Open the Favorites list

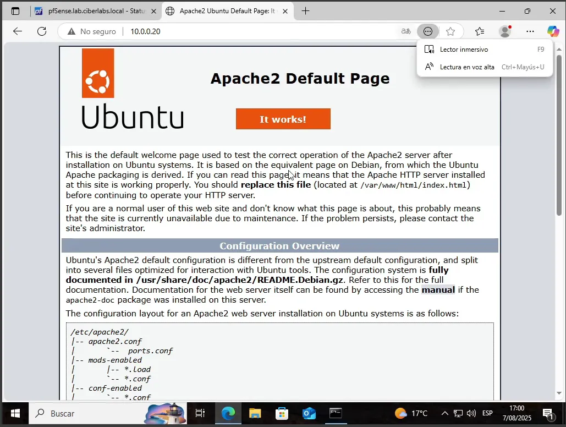click(x=480, y=31)
